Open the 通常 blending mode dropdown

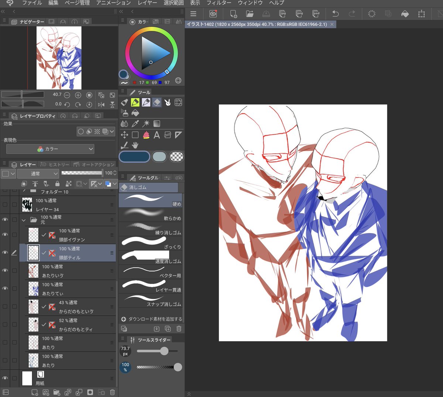coord(38,173)
